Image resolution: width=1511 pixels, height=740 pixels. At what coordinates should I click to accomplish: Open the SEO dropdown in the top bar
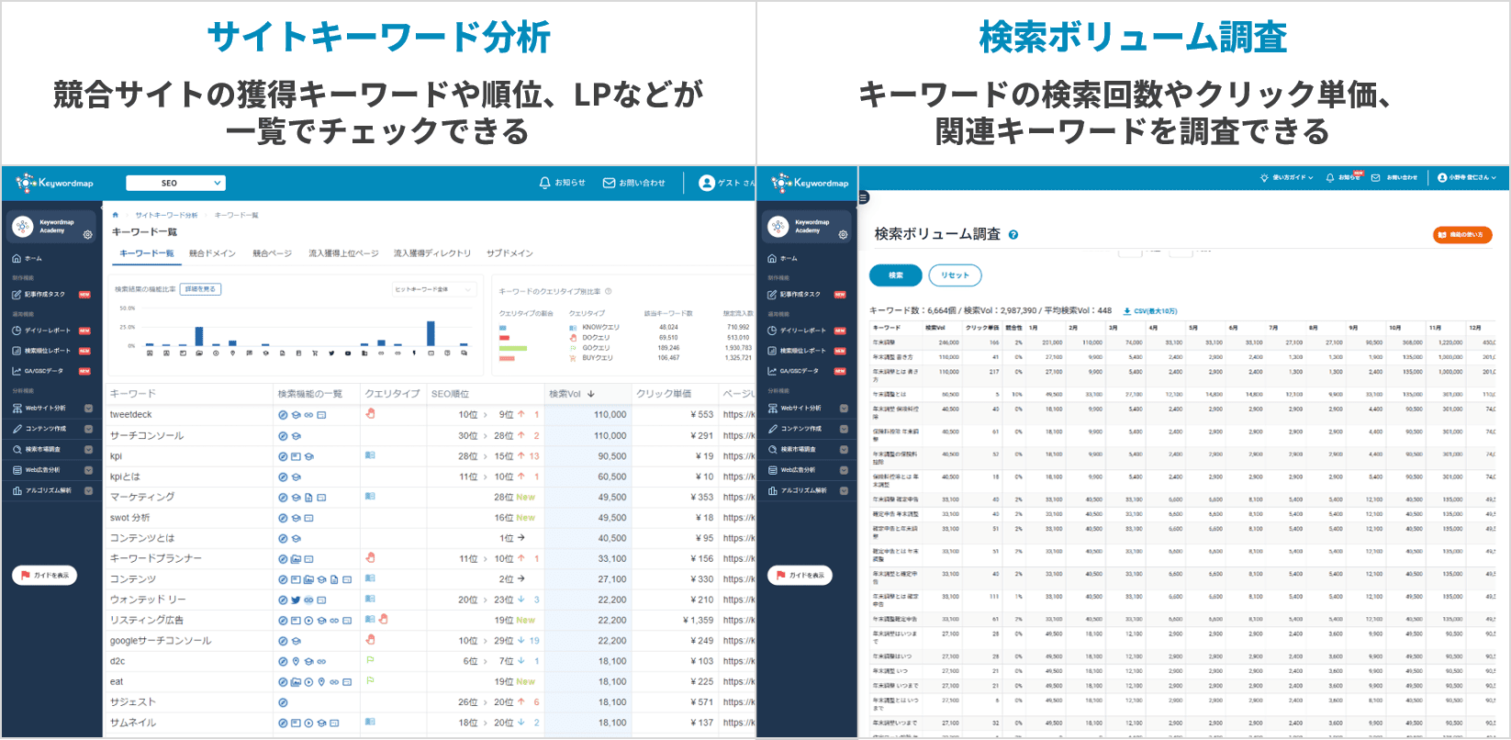click(175, 183)
